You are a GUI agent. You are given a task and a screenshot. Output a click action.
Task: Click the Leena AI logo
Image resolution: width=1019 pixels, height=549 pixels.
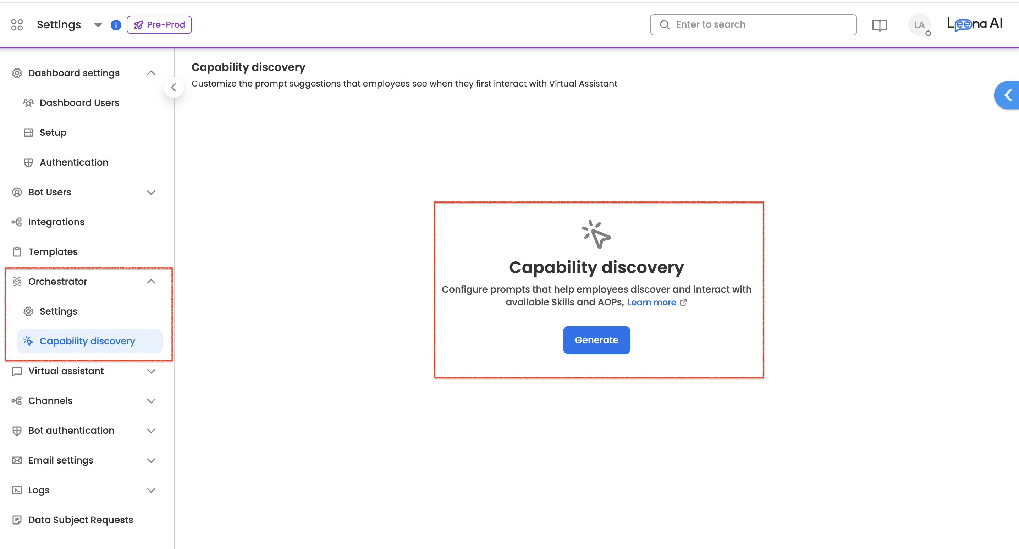(974, 24)
